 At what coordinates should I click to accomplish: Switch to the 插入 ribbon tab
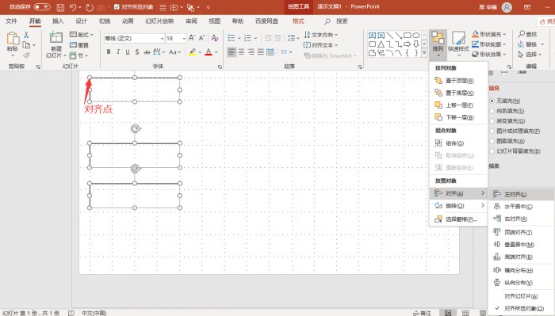(58, 21)
